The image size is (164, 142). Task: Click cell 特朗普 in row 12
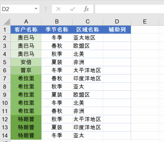pyautogui.click(x=26, y=119)
